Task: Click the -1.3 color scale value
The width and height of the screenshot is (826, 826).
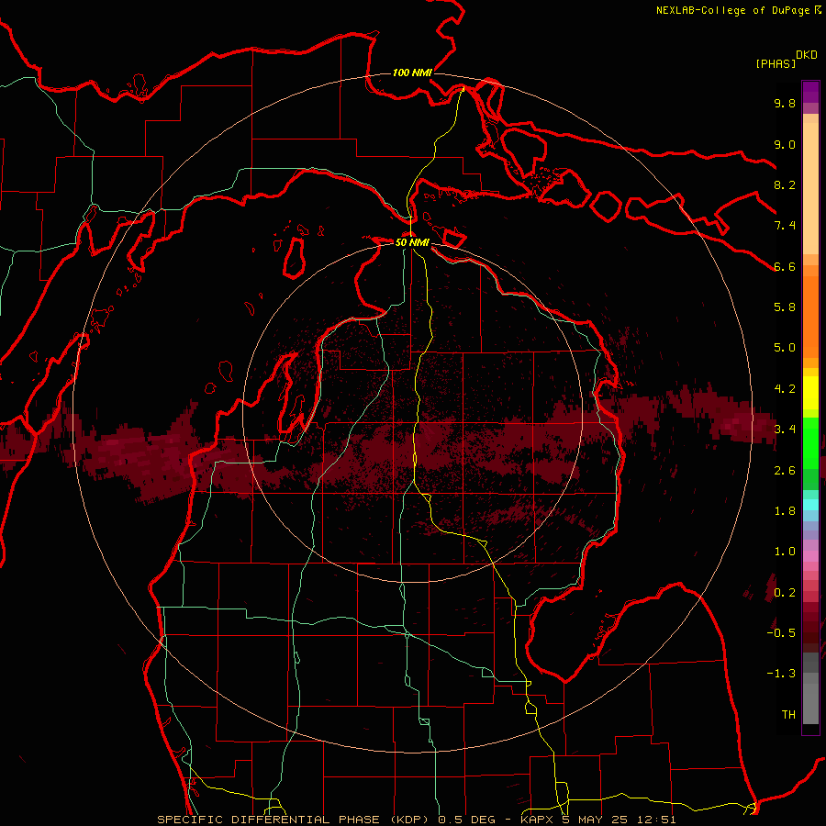Action: [781, 674]
